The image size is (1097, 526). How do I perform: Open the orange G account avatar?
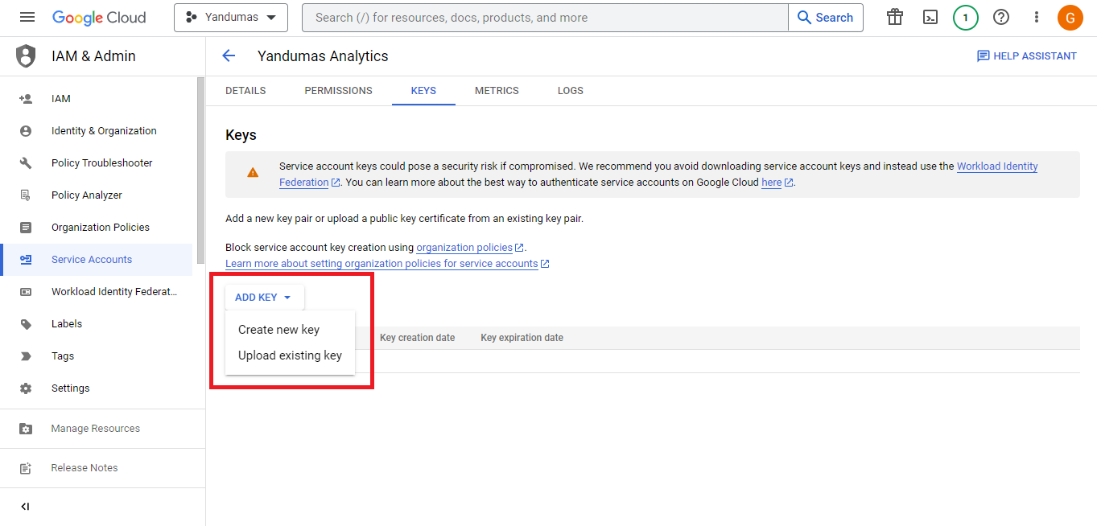click(1070, 18)
